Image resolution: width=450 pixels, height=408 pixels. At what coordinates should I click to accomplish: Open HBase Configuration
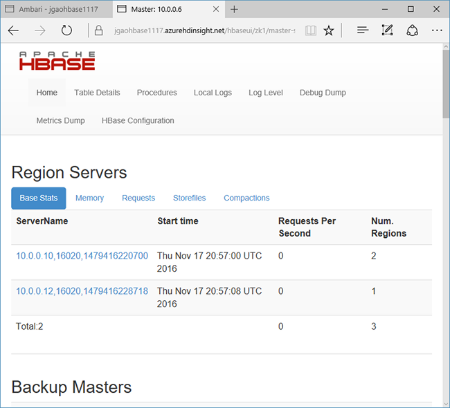click(138, 120)
